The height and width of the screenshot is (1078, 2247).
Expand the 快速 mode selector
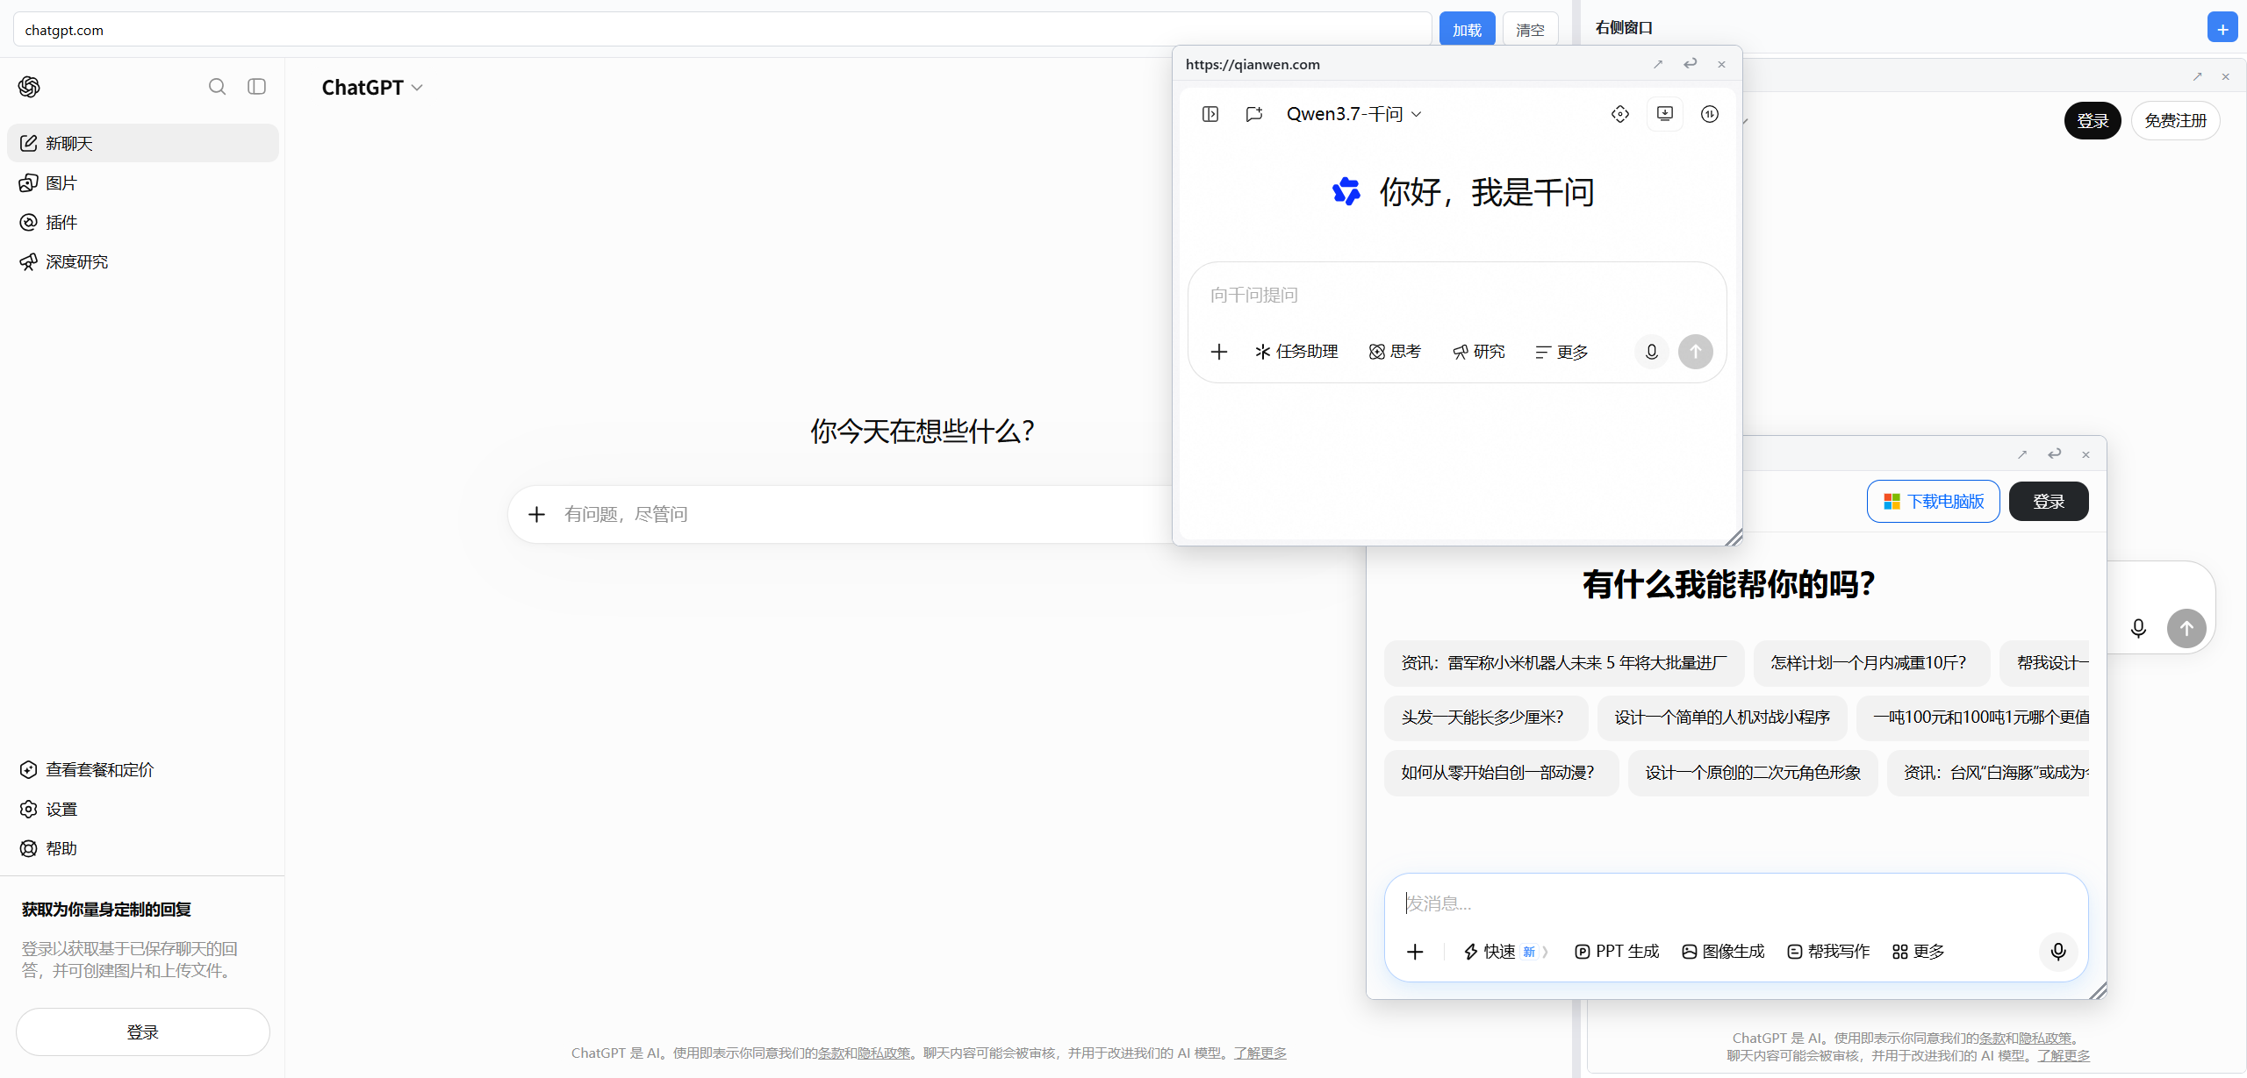[x=1505, y=952]
